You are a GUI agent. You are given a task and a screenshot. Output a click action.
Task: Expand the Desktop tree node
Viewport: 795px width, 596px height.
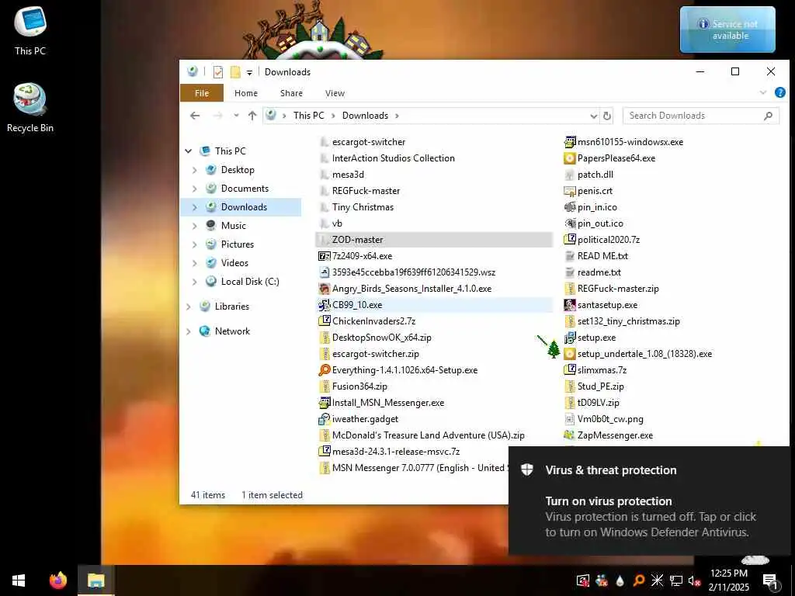tap(195, 170)
